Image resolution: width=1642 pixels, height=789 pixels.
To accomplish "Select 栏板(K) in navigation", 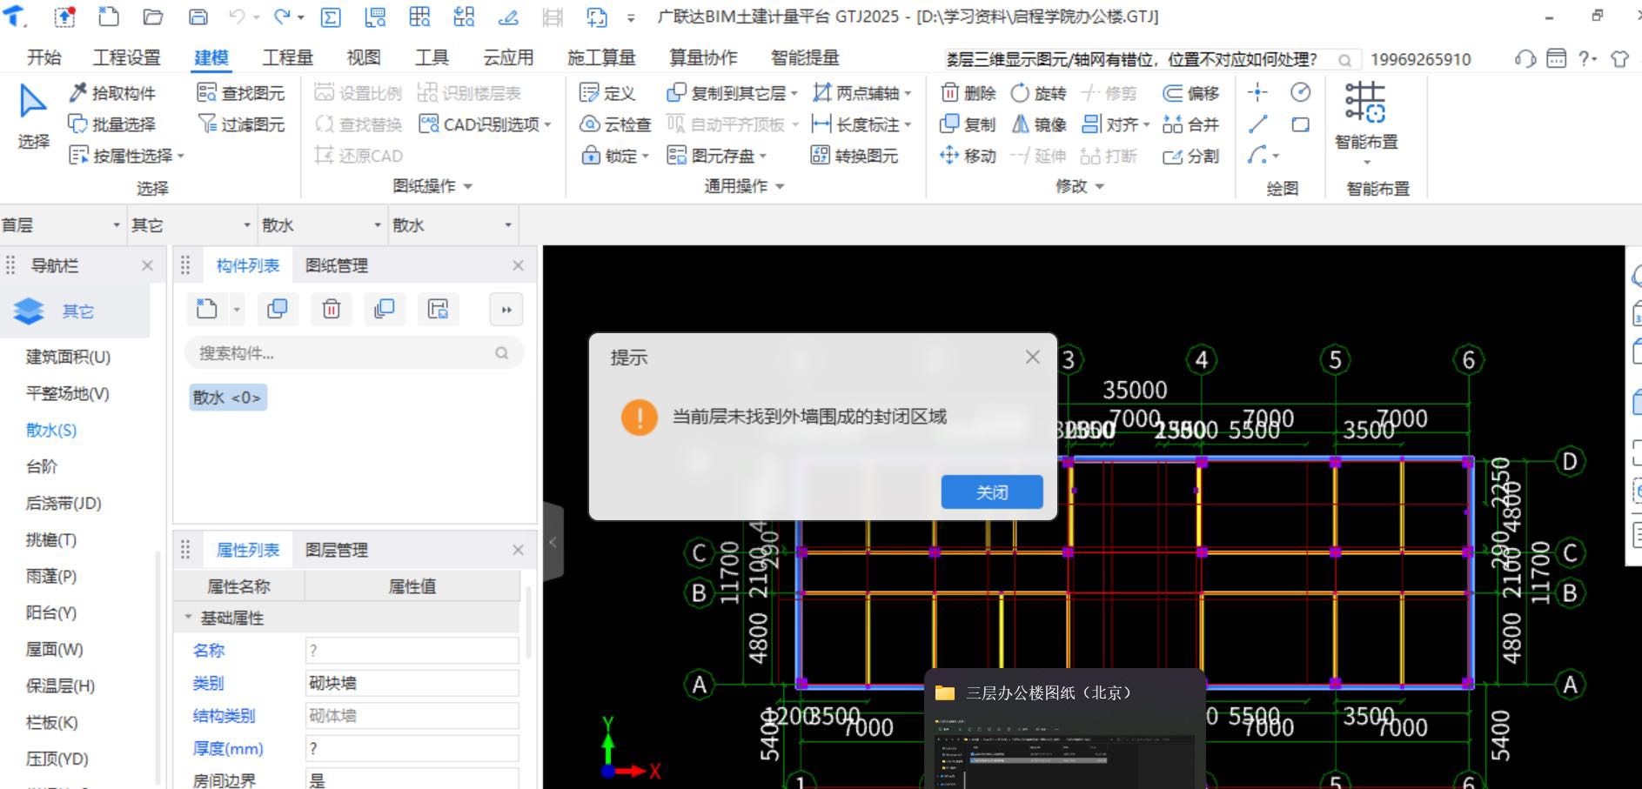I will point(52,722).
